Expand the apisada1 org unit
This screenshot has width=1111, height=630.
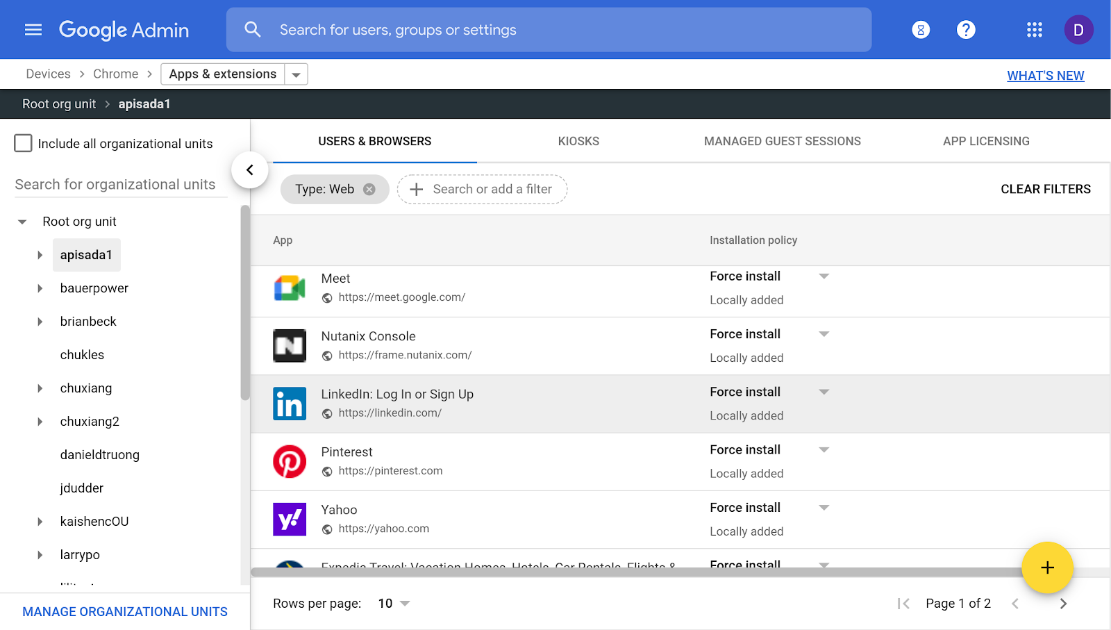click(x=40, y=255)
